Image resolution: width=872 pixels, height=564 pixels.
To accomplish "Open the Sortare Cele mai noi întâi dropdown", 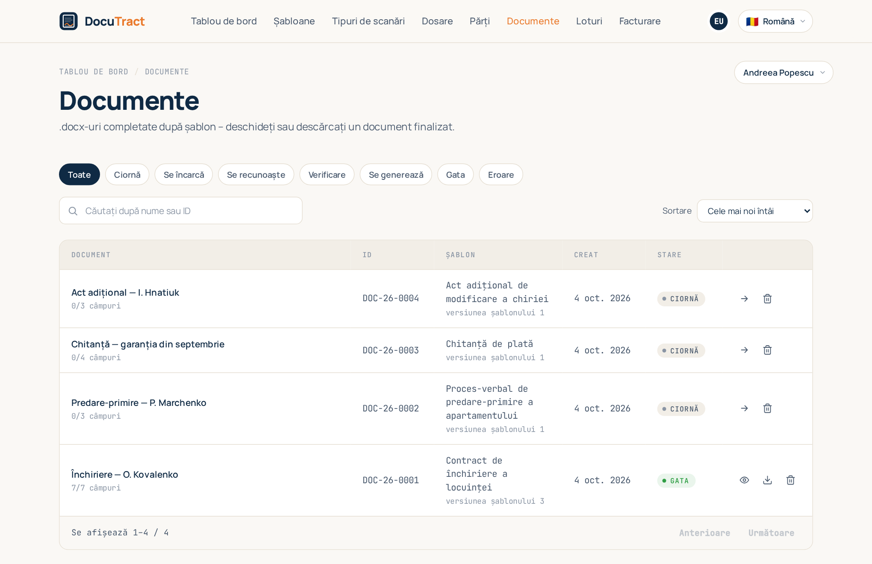I will [x=754, y=211].
